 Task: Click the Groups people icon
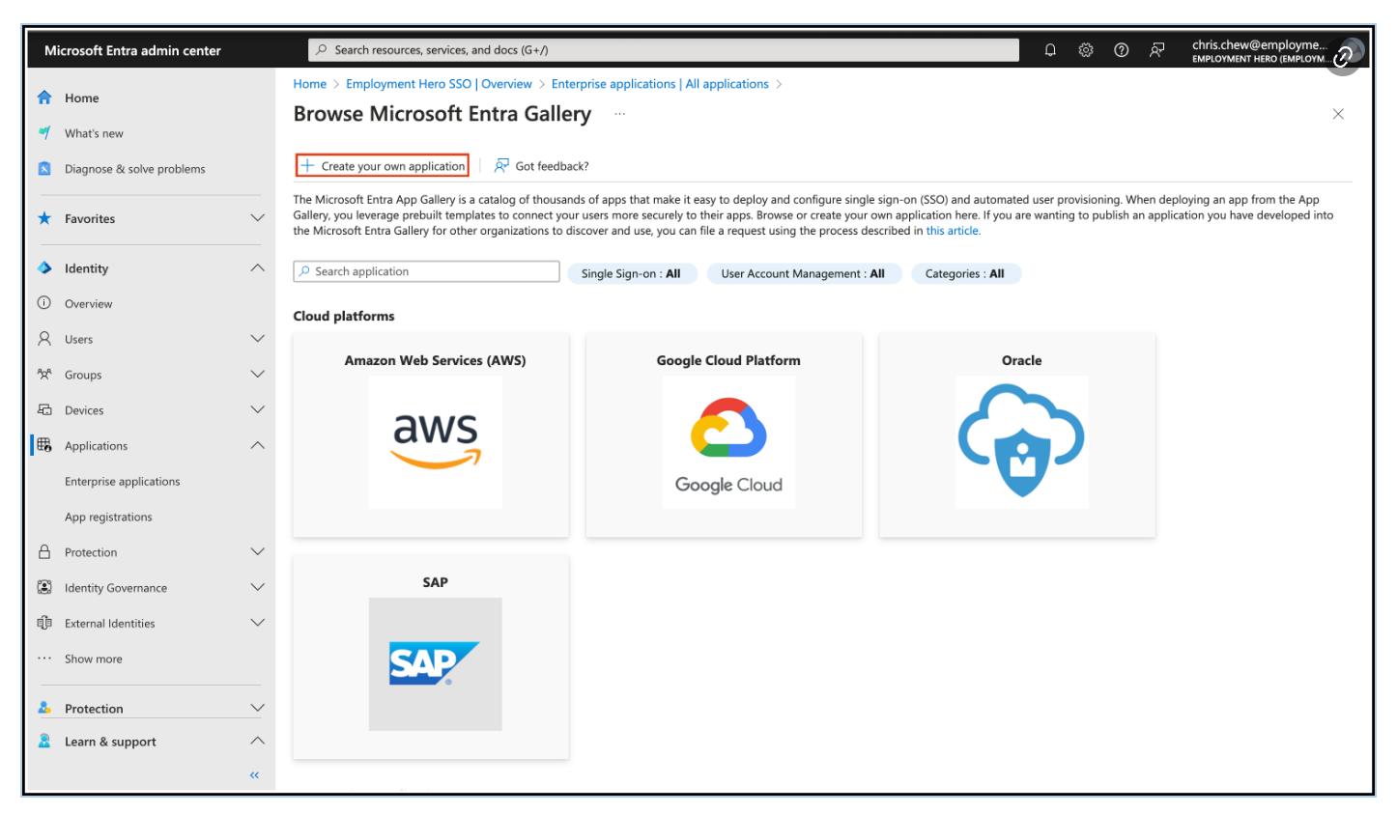pyautogui.click(x=44, y=375)
